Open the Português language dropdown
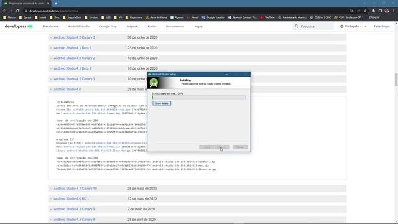The width and height of the screenshot is (398, 224). (354, 26)
